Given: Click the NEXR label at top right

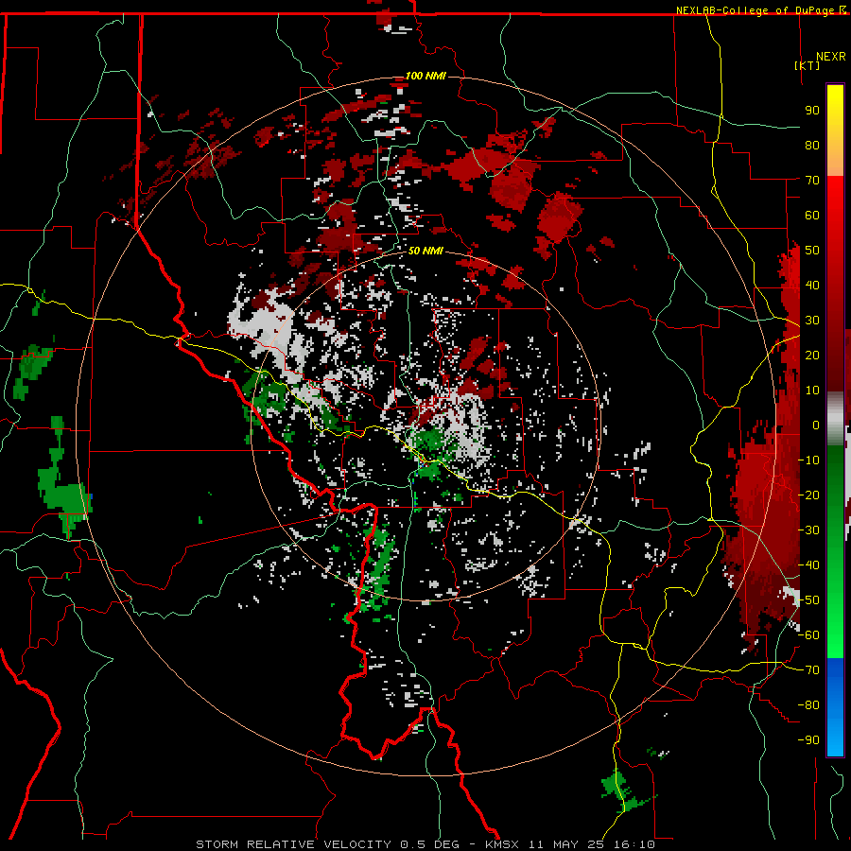Looking at the screenshot, I should (831, 57).
